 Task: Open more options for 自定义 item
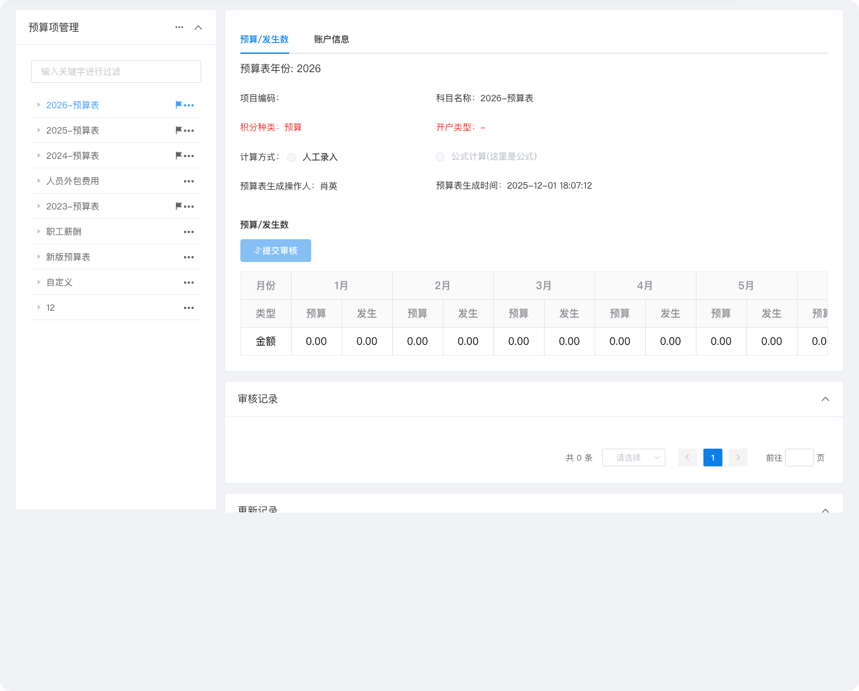(x=188, y=282)
